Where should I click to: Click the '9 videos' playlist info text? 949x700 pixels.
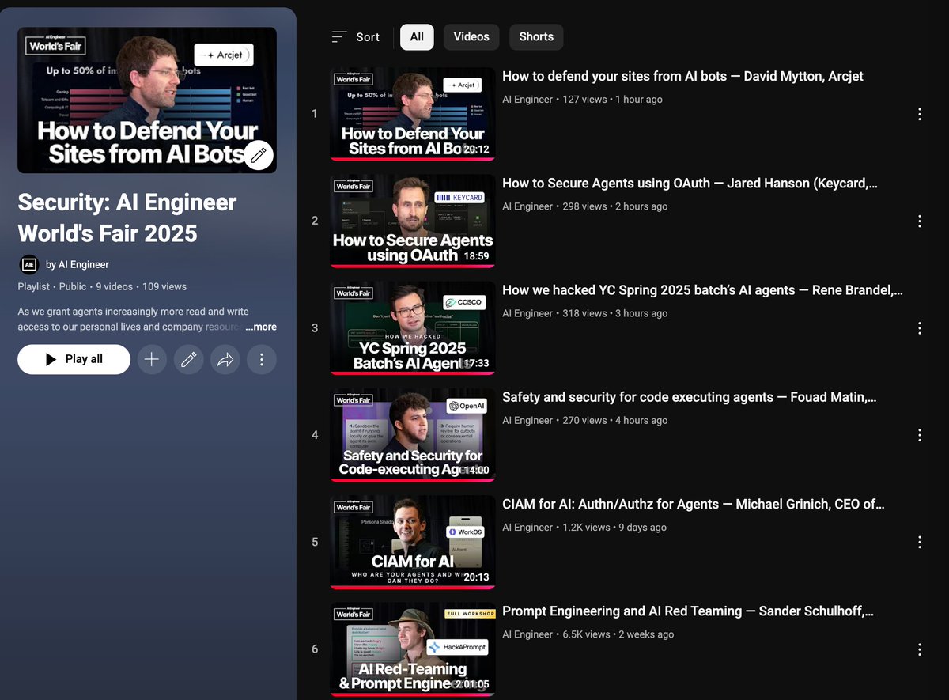pos(115,286)
